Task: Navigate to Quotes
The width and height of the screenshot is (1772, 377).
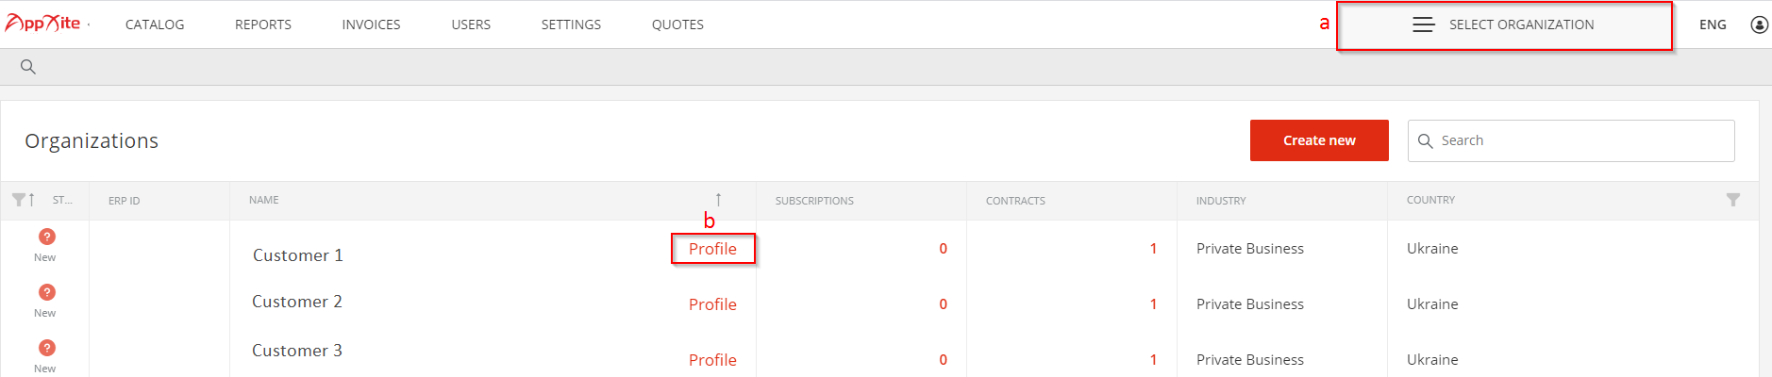Action: 677,25
